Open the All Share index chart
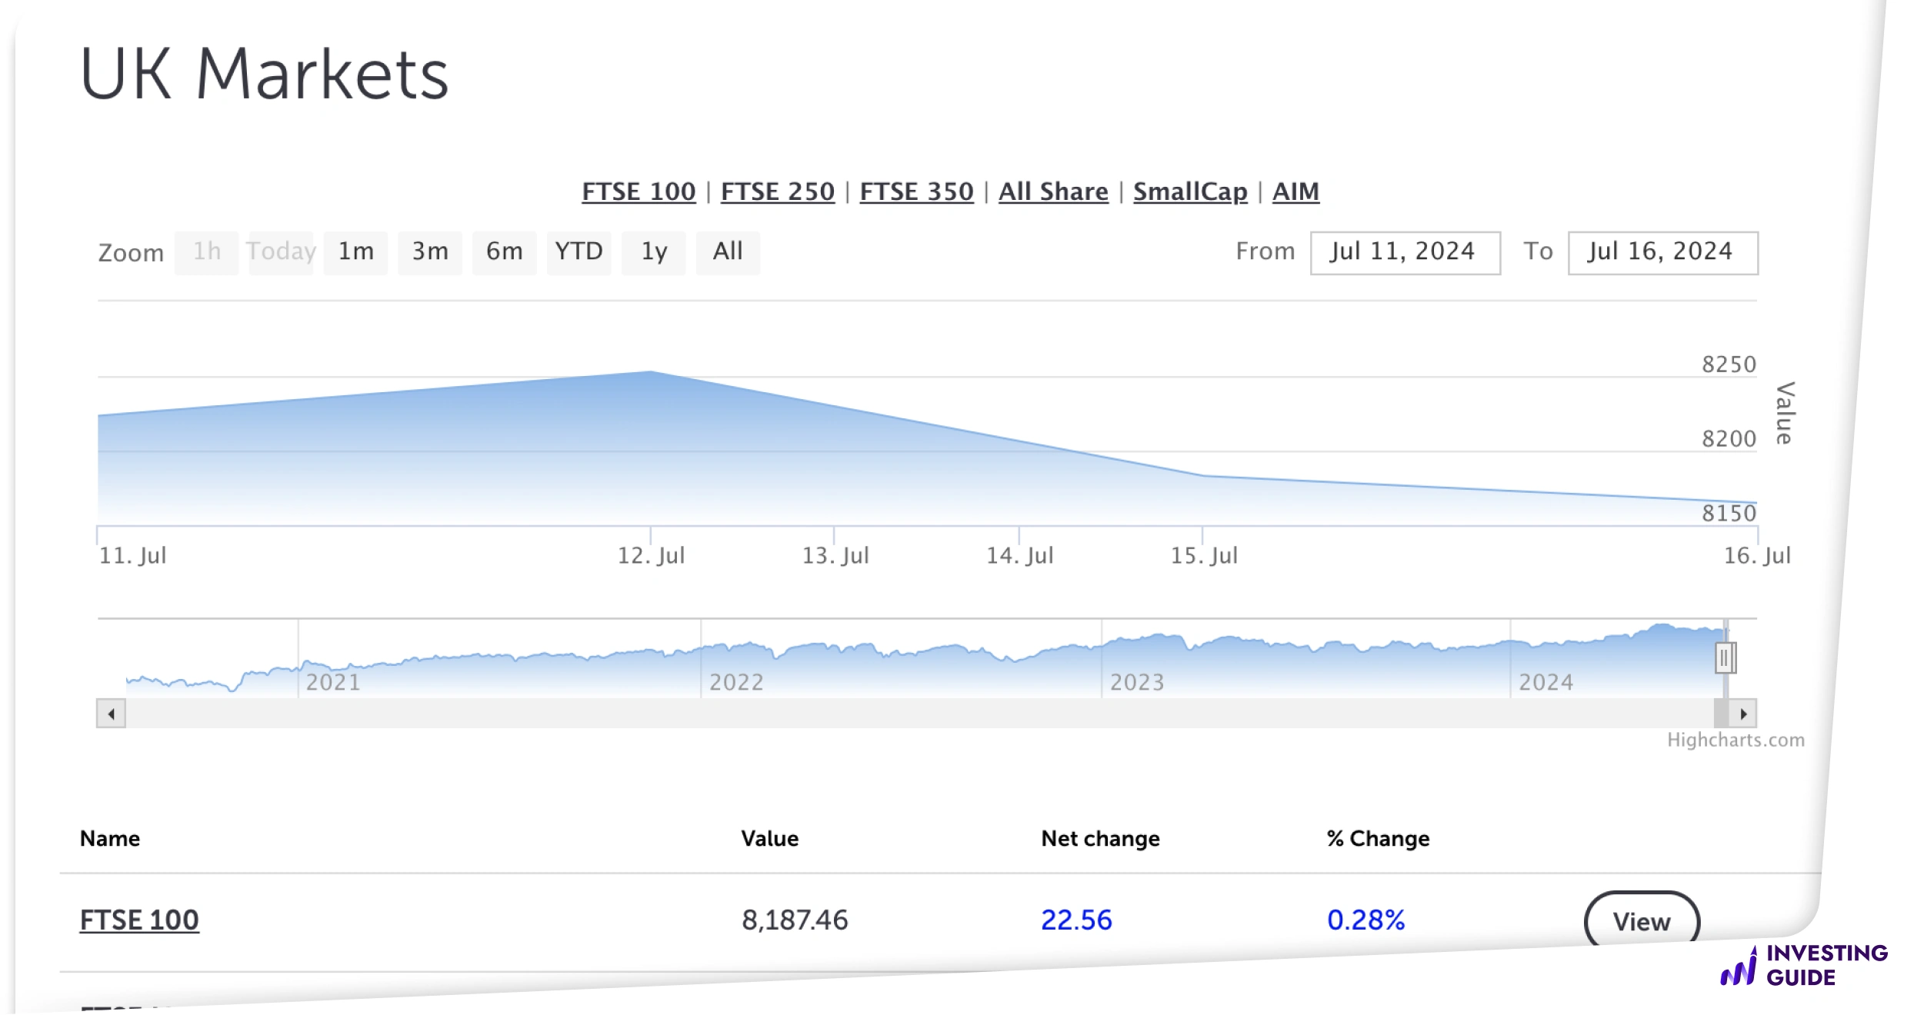Screen dimensions: 1914x1015 coord(1053,191)
